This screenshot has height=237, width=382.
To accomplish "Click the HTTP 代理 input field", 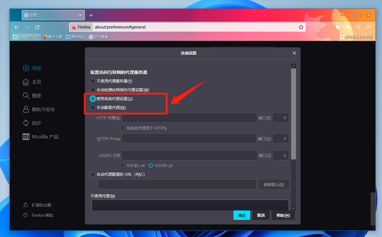I will pos(189,118).
